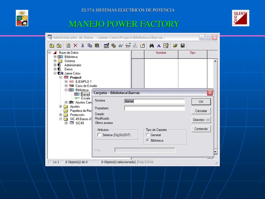Select the General folder type radio button
265x199 pixels.
coord(148,135)
